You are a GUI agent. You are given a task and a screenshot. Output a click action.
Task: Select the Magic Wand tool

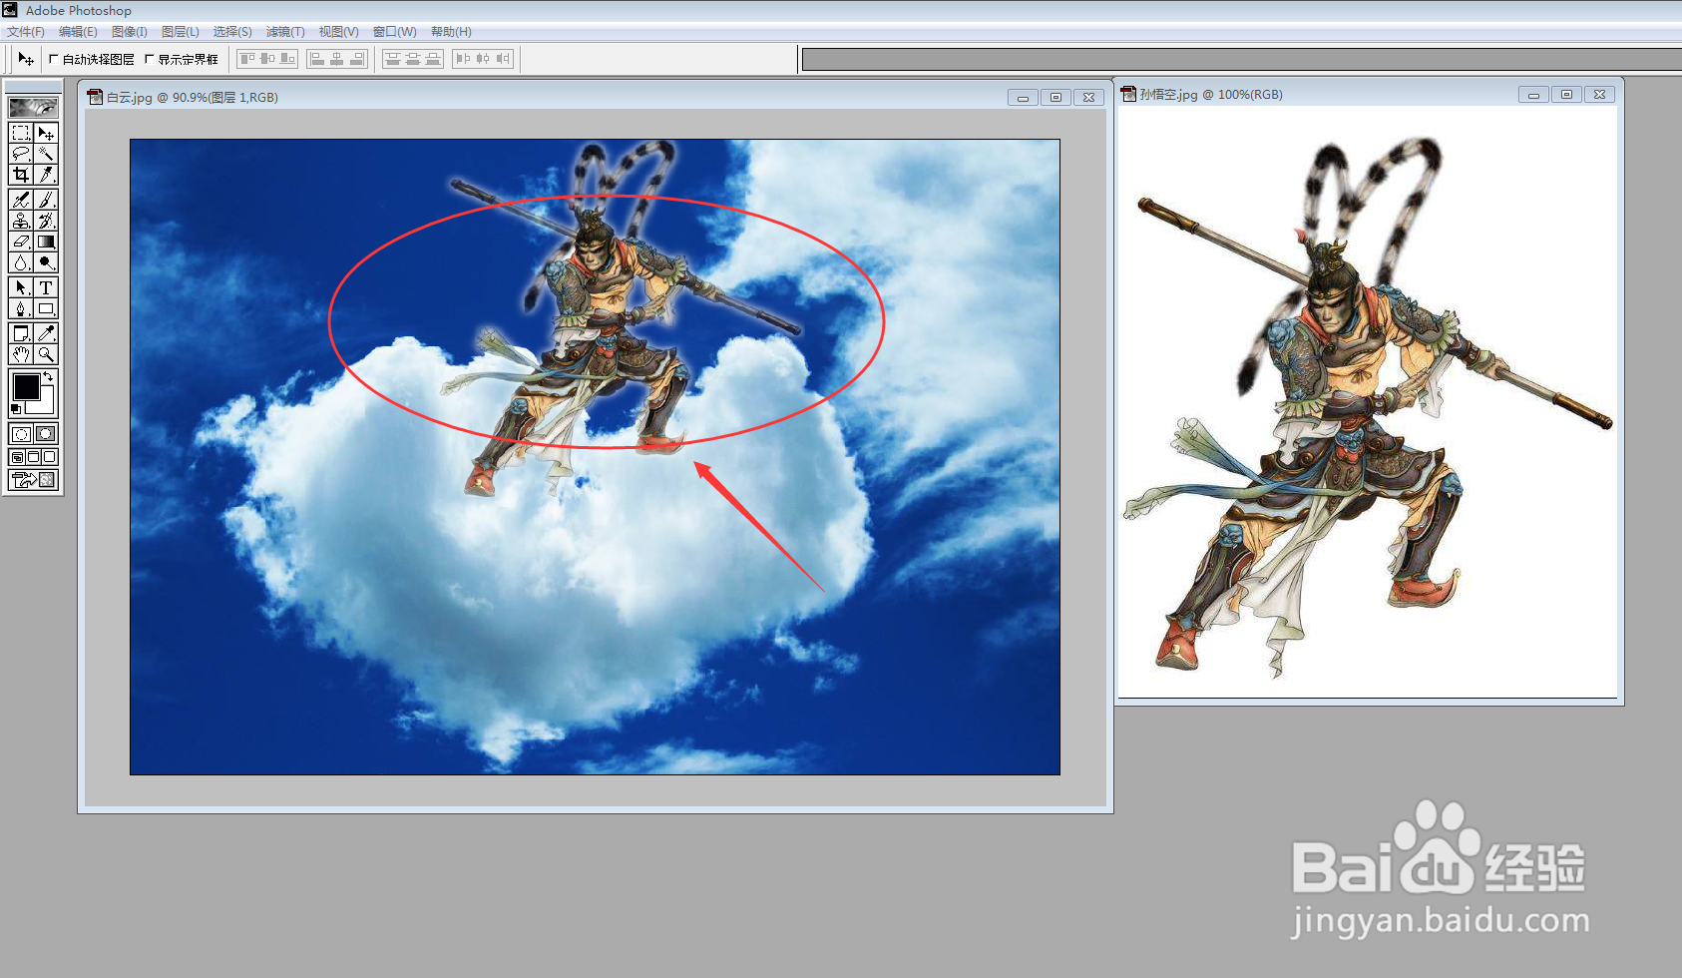(46, 154)
